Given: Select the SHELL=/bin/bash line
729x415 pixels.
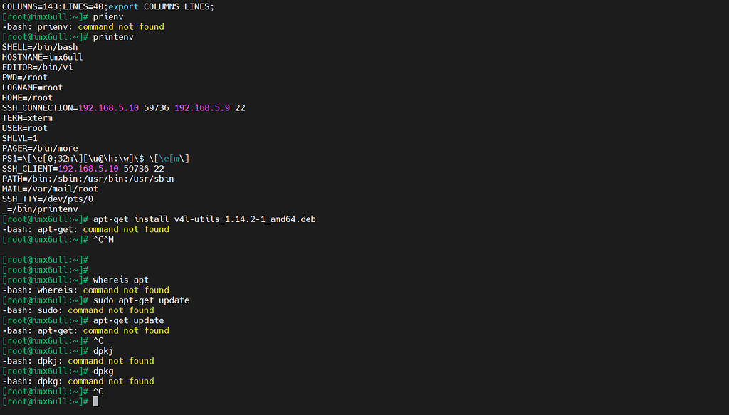Looking at the screenshot, I should 40,47.
